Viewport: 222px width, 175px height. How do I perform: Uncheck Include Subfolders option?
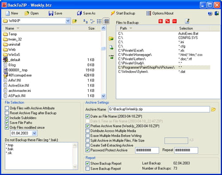7,118
